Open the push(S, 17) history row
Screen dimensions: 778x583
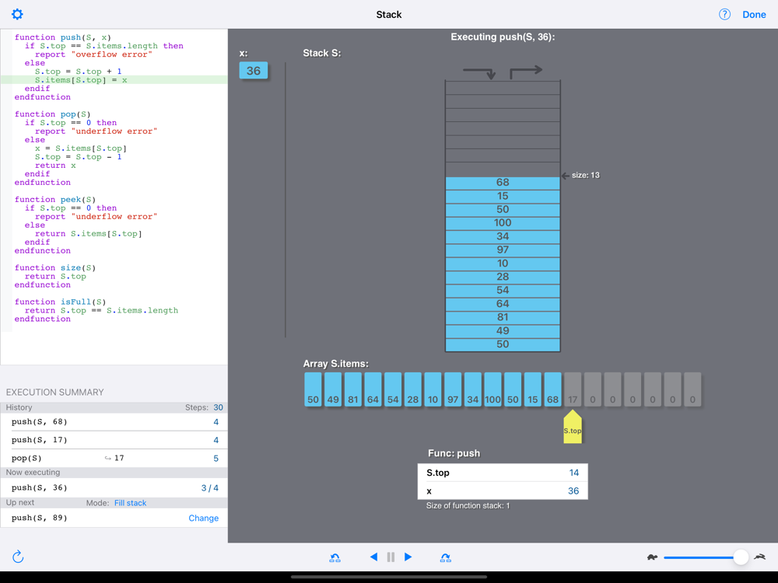pyautogui.click(x=114, y=440)
